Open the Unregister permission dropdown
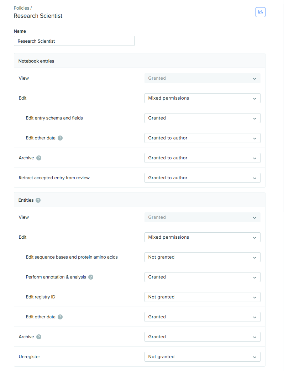The width and height of the screenshot is (284, 371). (202, 357)
